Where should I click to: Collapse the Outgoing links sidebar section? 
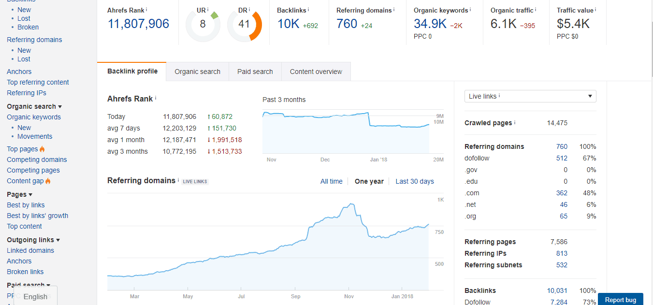(x=33, y=240)
